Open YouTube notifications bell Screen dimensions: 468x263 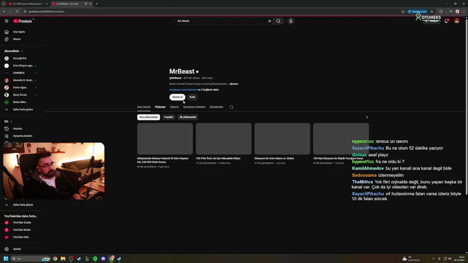pos(446,21)
